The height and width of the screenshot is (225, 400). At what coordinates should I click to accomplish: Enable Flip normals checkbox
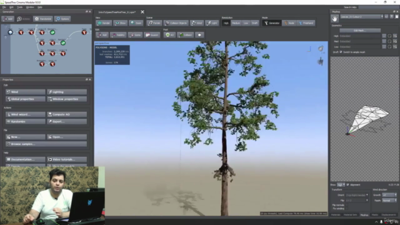pos(347,205)
